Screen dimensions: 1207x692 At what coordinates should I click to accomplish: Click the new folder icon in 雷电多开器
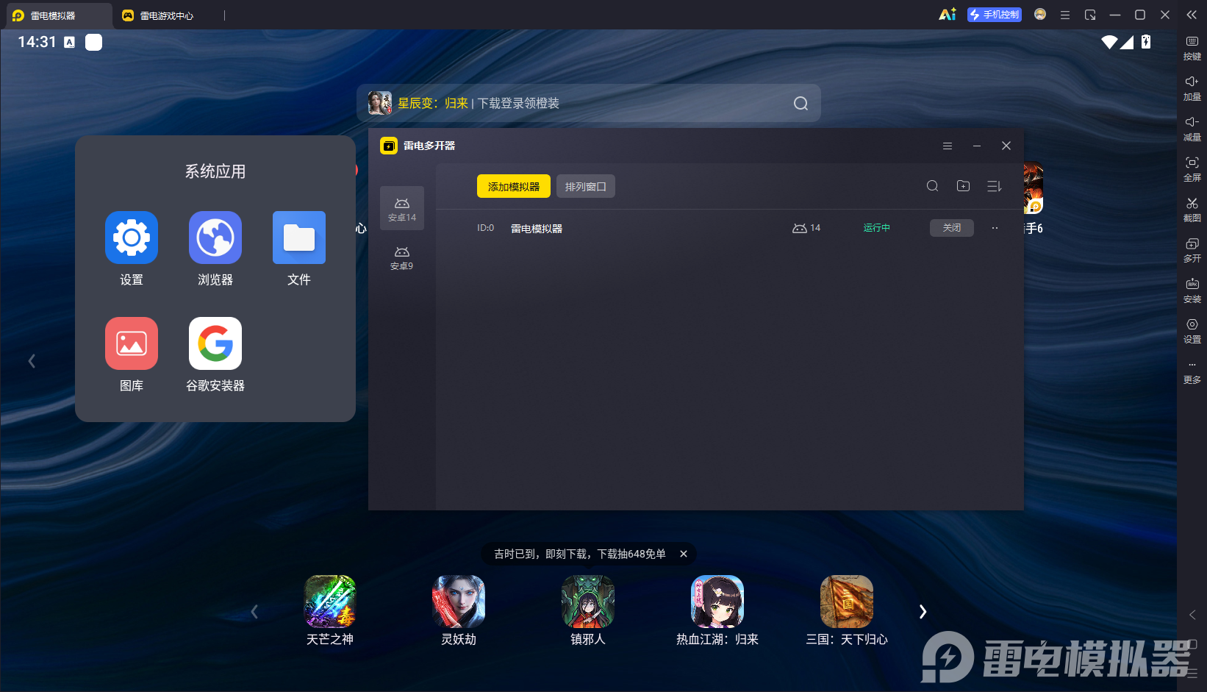[963, 186]
